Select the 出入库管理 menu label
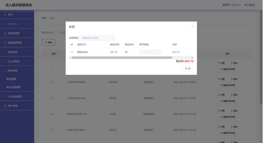Viewport: 263px width, 143px height. click(x=14, y=61)
